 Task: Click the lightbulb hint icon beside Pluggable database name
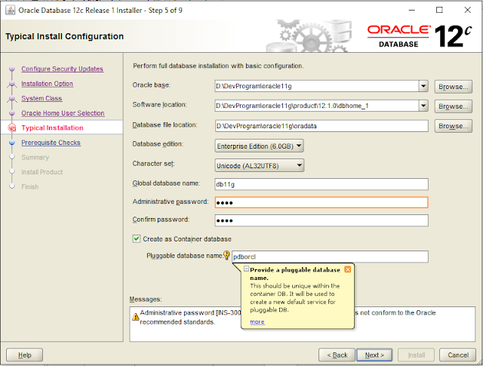[x=226, y=255]
